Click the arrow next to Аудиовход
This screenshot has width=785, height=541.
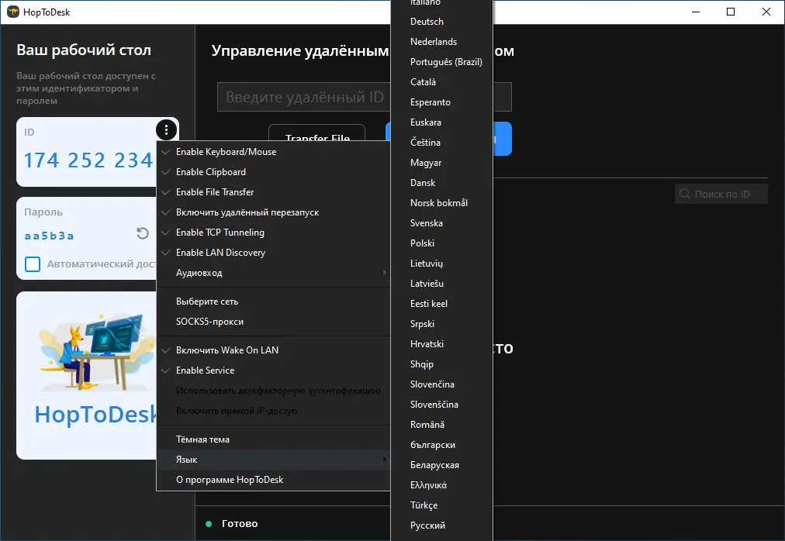tap(385, 273)
